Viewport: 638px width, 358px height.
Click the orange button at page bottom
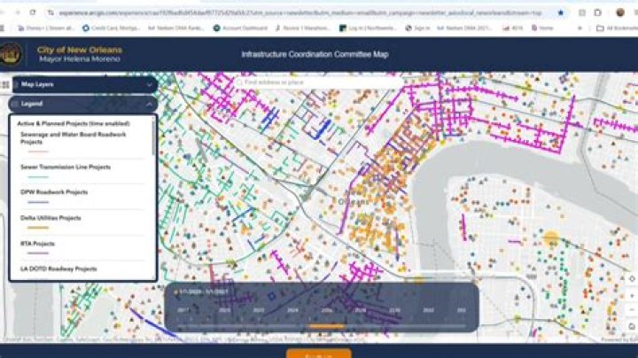click(319, 354)
